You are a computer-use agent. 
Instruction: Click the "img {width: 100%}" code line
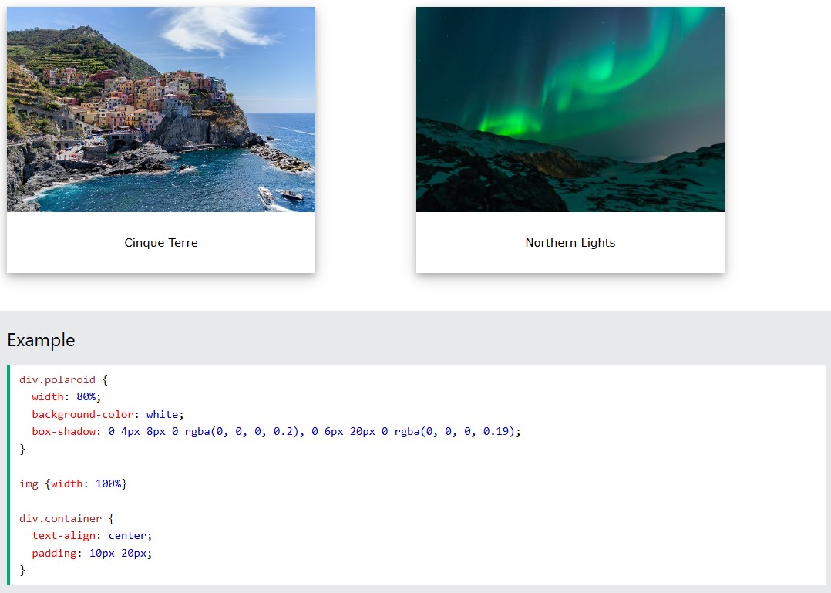click(73, 483)
